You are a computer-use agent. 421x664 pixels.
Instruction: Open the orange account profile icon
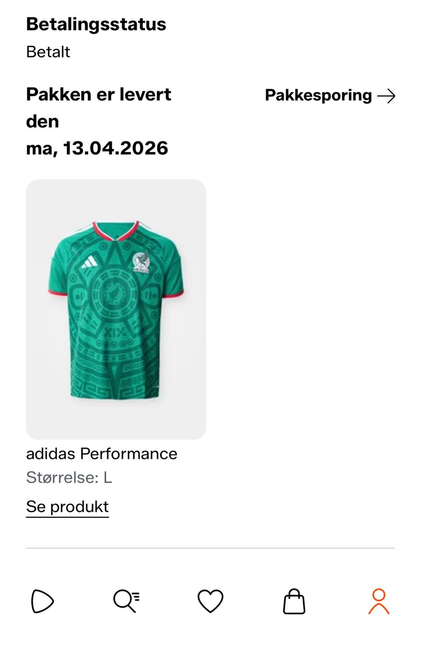pyautogui.click(x=379, y=601)
